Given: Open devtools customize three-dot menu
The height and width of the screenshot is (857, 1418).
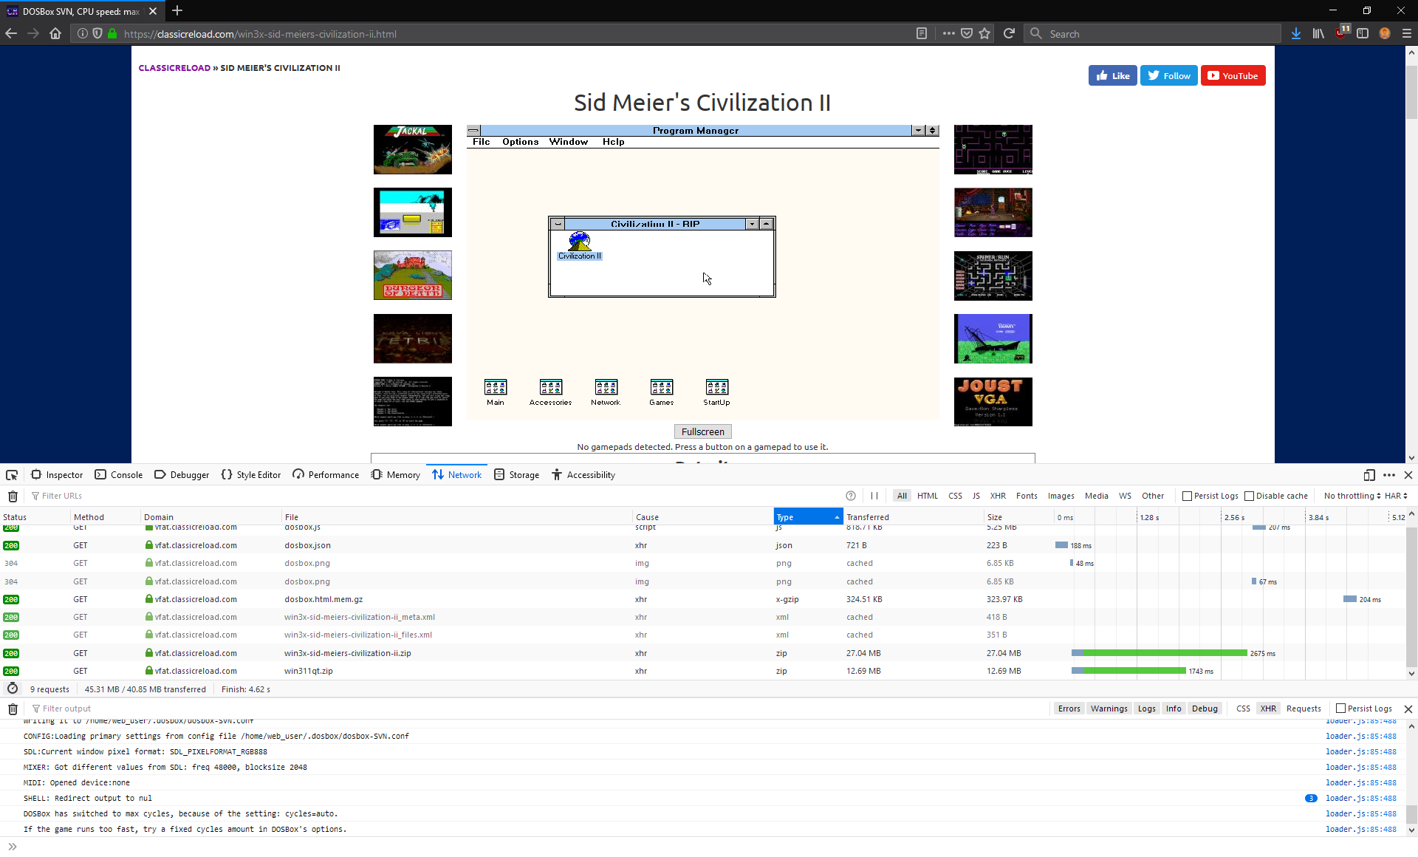Looking at the screenshot, I should [1389, 475].
